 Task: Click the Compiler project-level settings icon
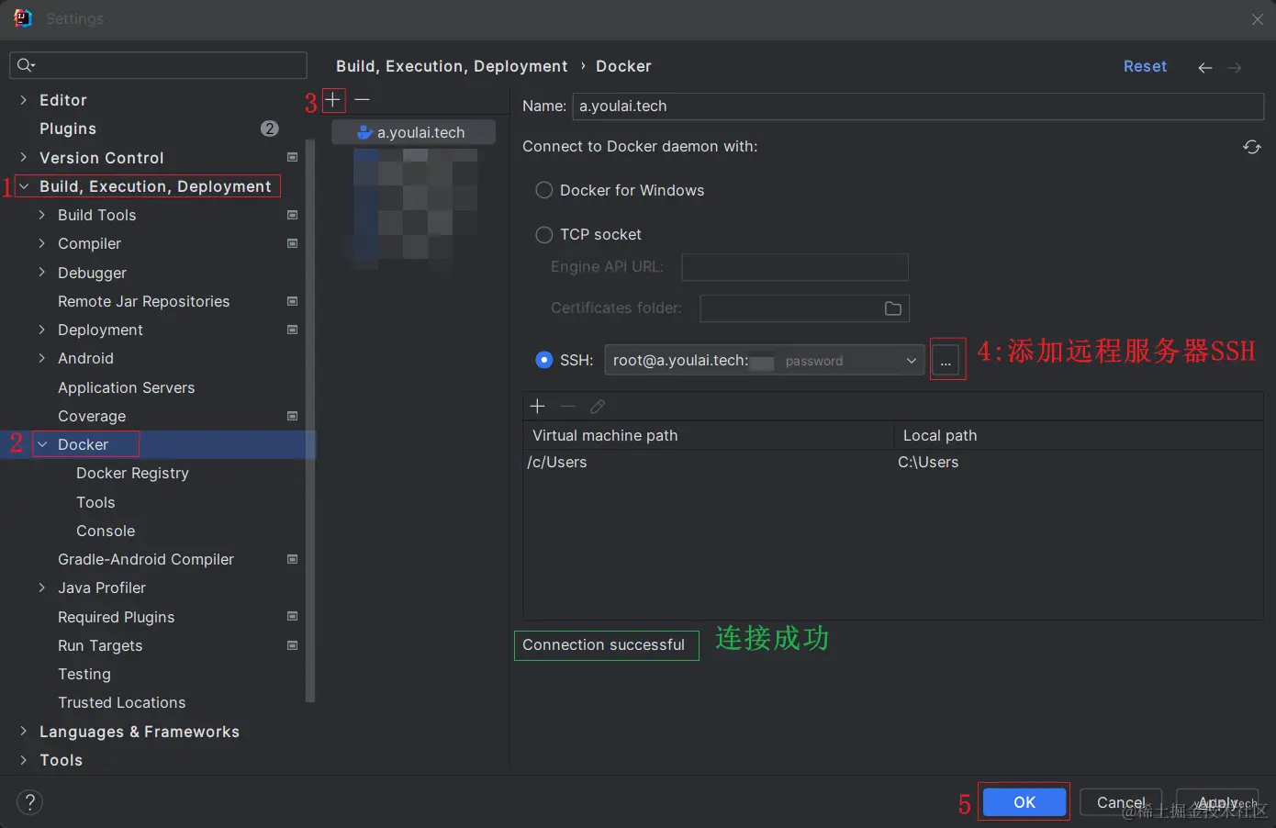(x=293, y=243)
